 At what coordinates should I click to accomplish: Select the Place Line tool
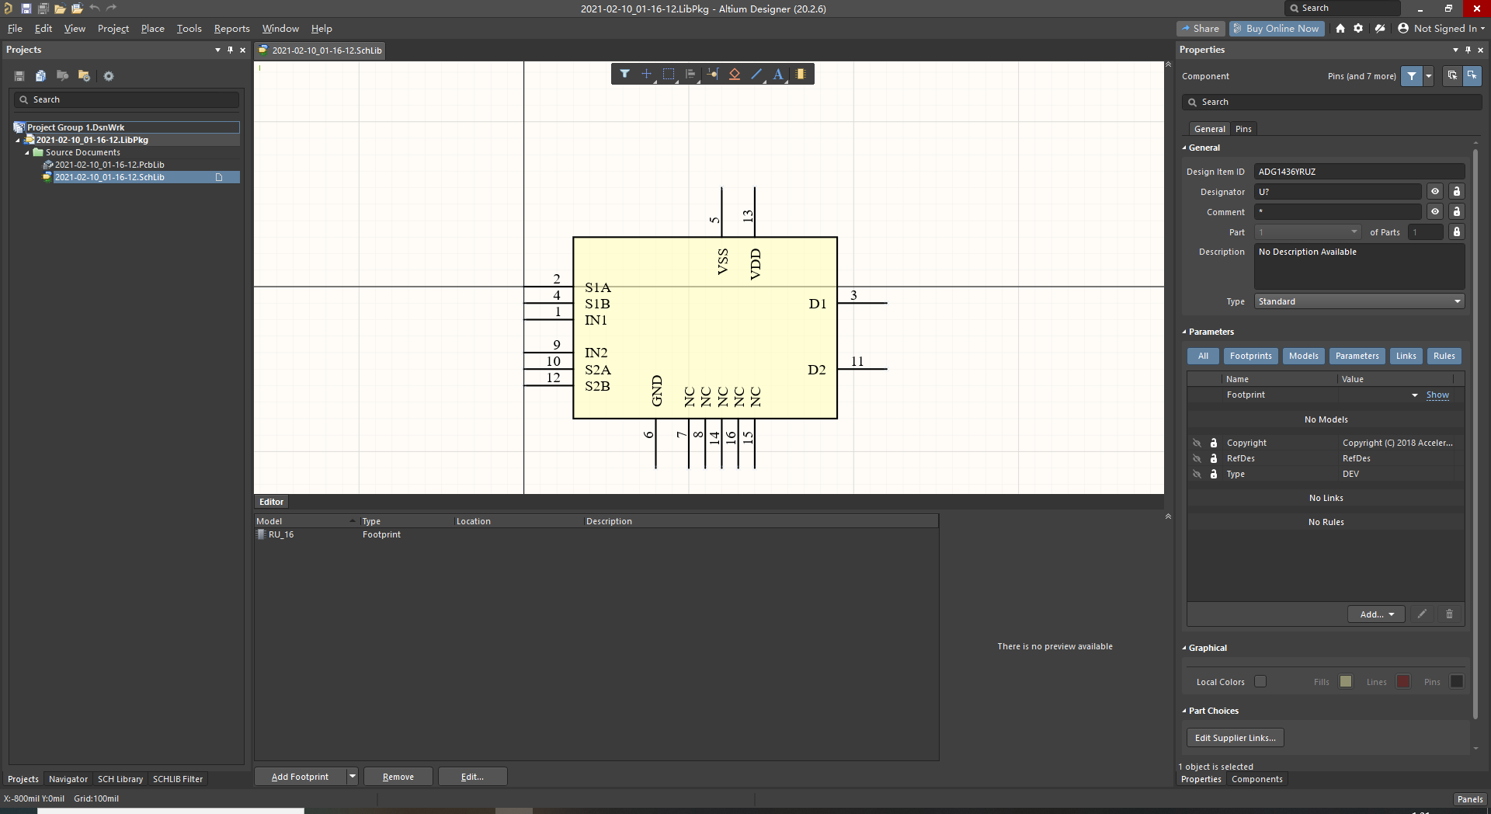click(x=756, y=74)
